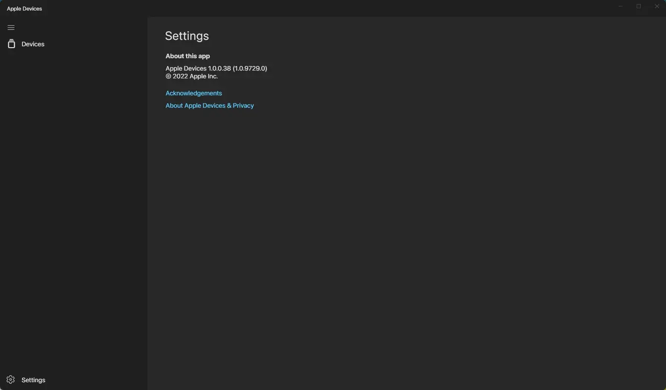Screen dimensions: 666x390
Task: Click the device icon next to Devices label
Action: click(11, 43)
